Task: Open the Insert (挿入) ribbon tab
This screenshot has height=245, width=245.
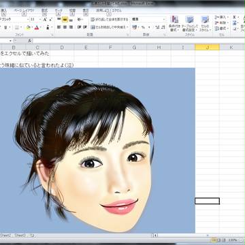Action: click(3, 10)
